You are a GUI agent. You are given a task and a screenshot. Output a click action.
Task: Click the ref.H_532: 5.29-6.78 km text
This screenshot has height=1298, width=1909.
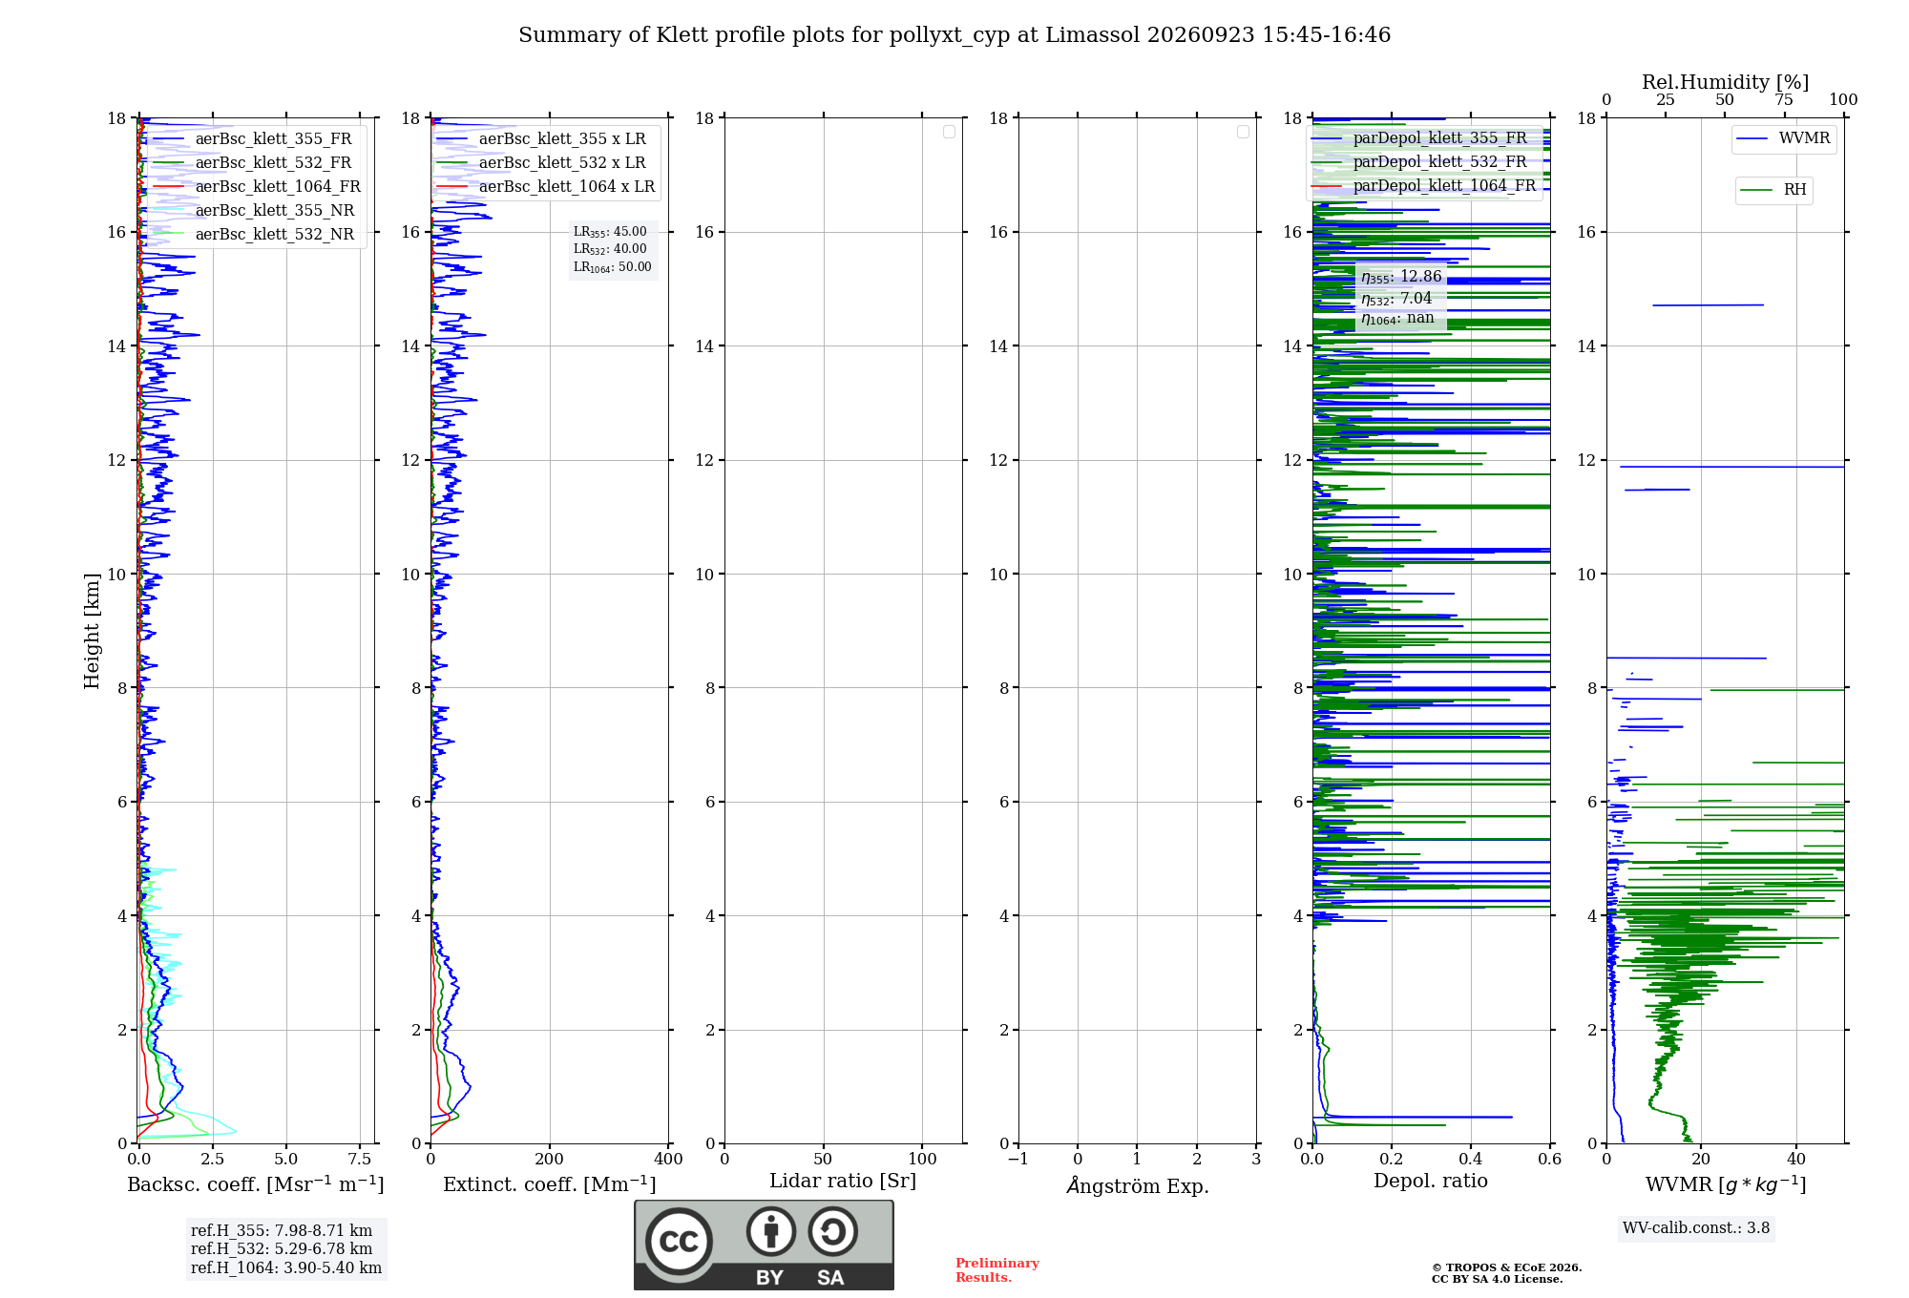[282, 1249]
